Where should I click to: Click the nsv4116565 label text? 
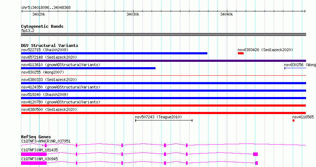303,117
